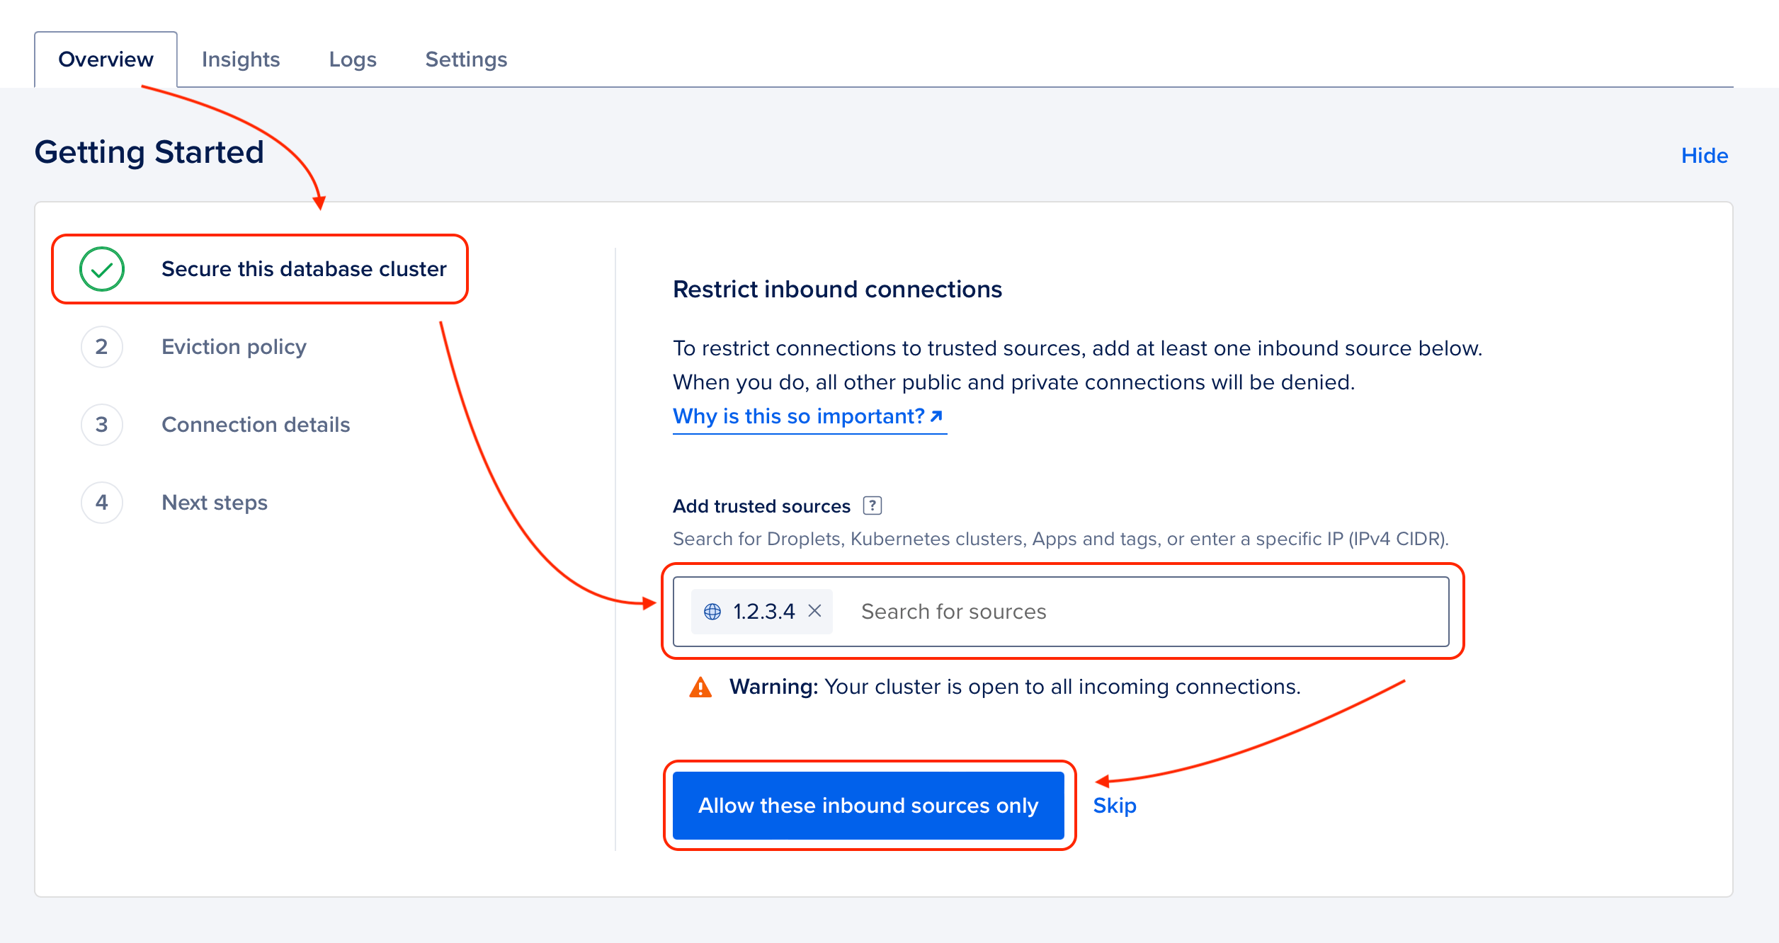Open the Eviction policy step
This screenshot has width=1779, height=943.
pos(234,347)
